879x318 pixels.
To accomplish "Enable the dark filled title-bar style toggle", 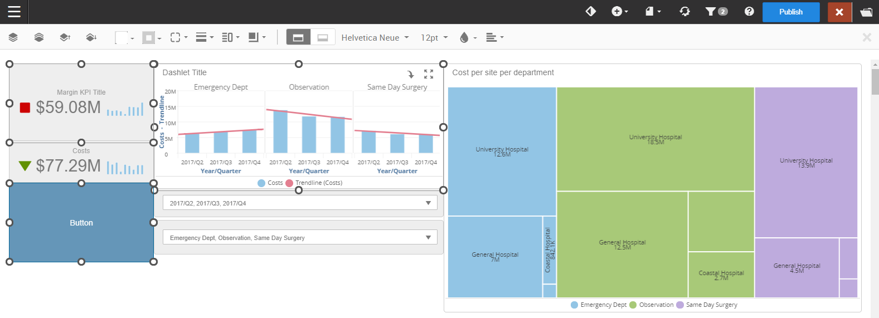I will click(298, 37).
